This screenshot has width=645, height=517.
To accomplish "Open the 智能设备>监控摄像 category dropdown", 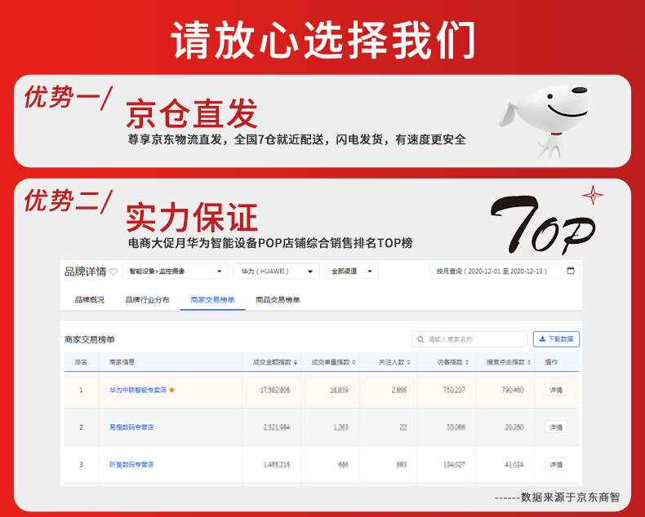I will coord(175,272).
